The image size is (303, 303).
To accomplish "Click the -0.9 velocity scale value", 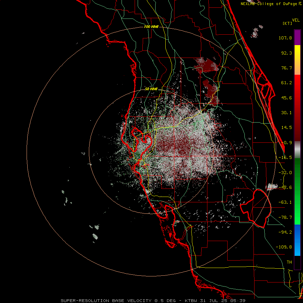I will click(x=287, y=143).
